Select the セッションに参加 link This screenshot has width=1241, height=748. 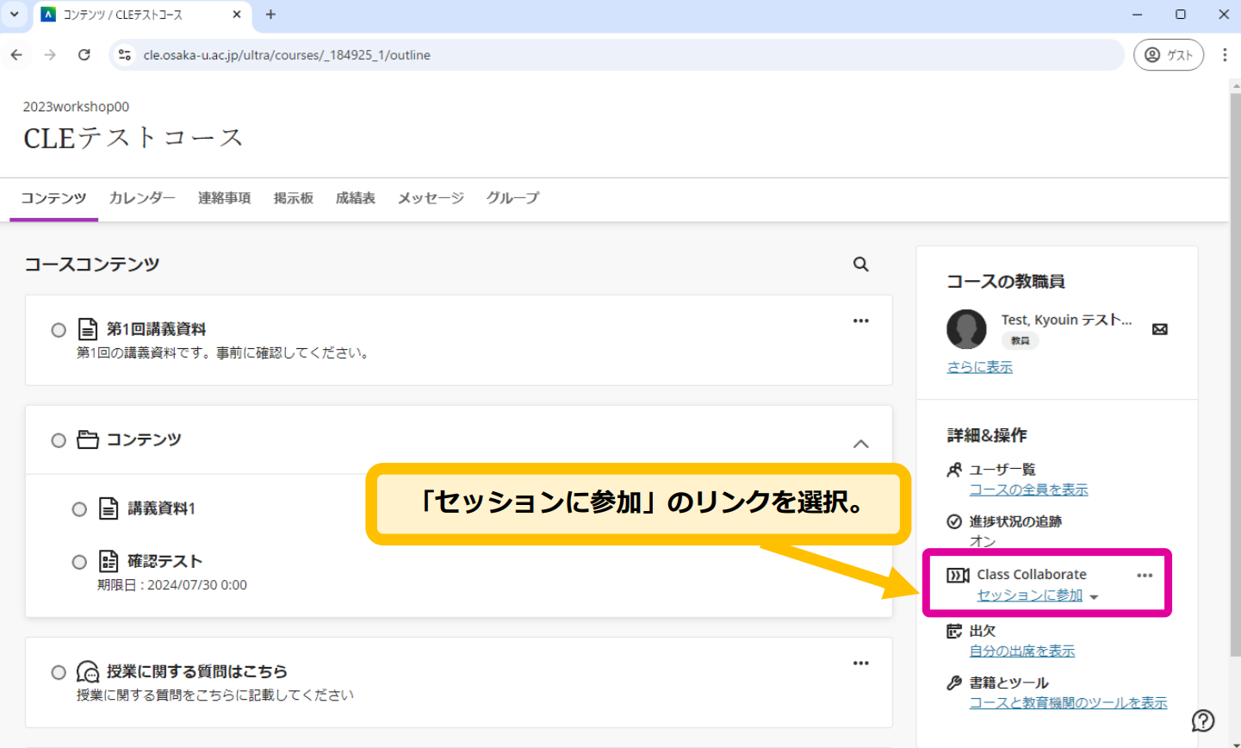(x=1029, y=595)
